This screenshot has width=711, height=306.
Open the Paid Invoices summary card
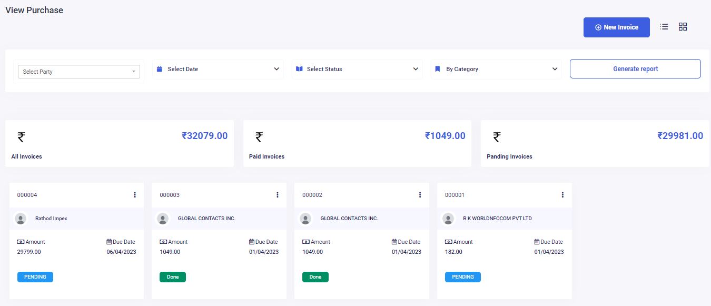pyautogui.click(x=357, y=144)
